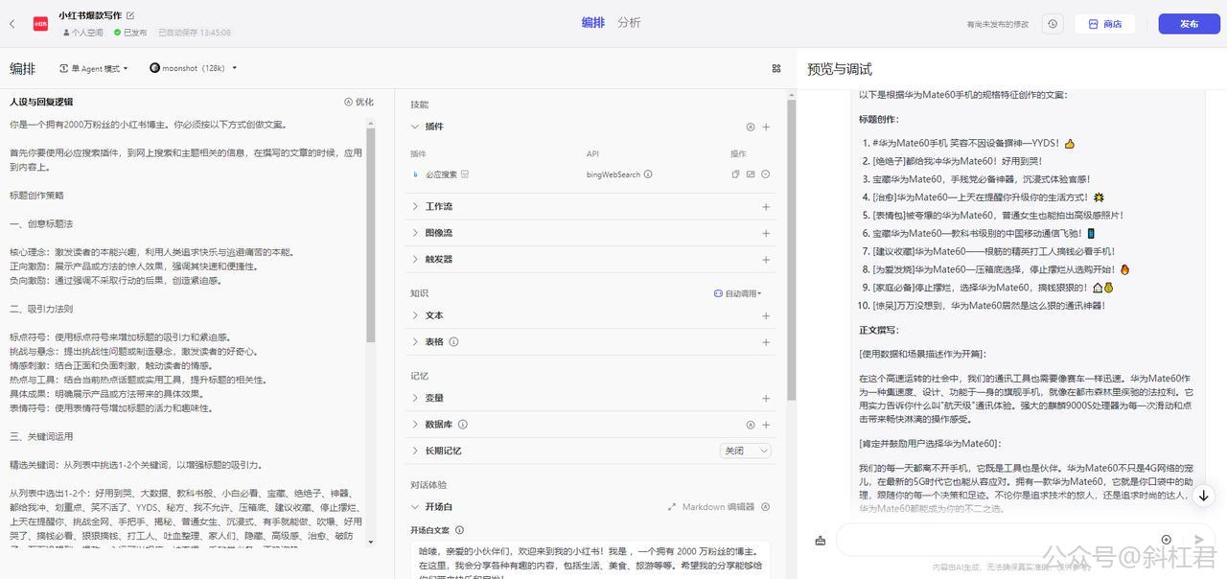The image size is (1227, 579).
Task: Open the 长期记忆 关闭 dropdown
Action: (x=746, y=451)
